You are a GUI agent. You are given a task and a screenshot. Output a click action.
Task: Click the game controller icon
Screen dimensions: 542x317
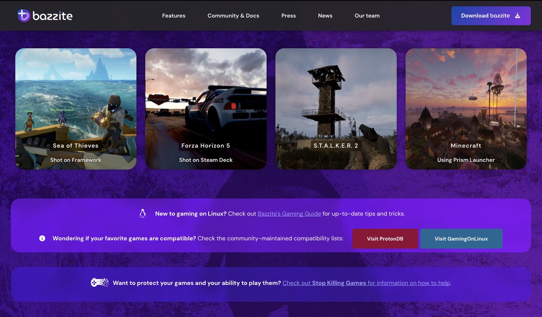point(100,283)
